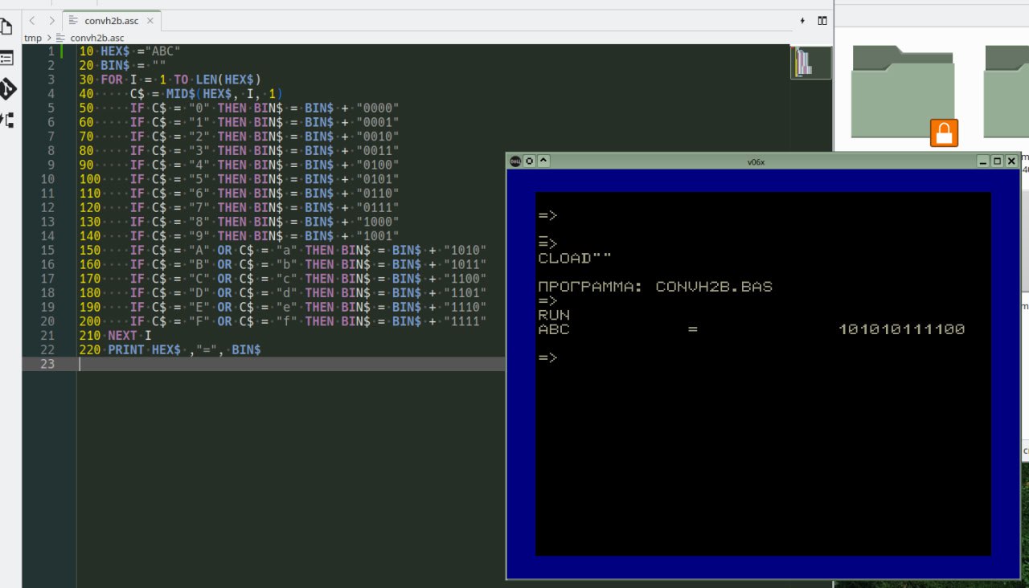Maximize the v06x emulator window

coord(997,161)
